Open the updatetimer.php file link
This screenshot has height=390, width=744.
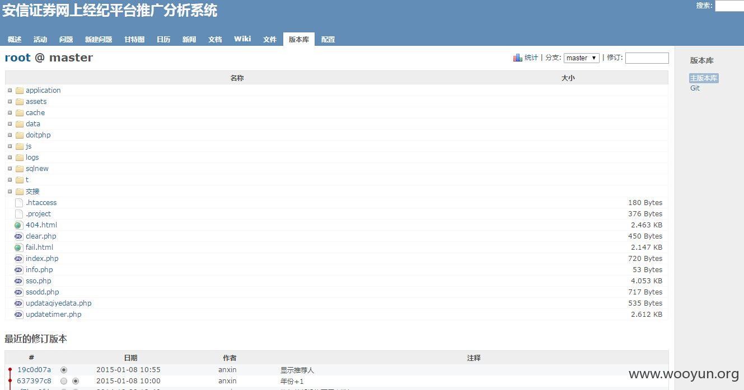tap(54, 315)
